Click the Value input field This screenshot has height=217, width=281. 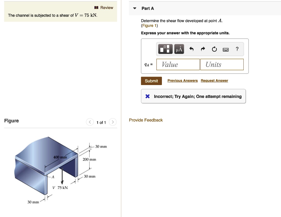tap(178, 64)
